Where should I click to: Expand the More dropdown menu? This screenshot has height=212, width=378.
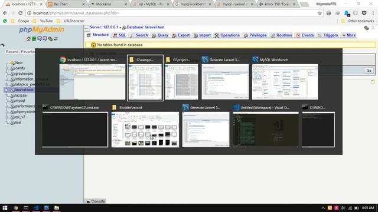point(349,35)
